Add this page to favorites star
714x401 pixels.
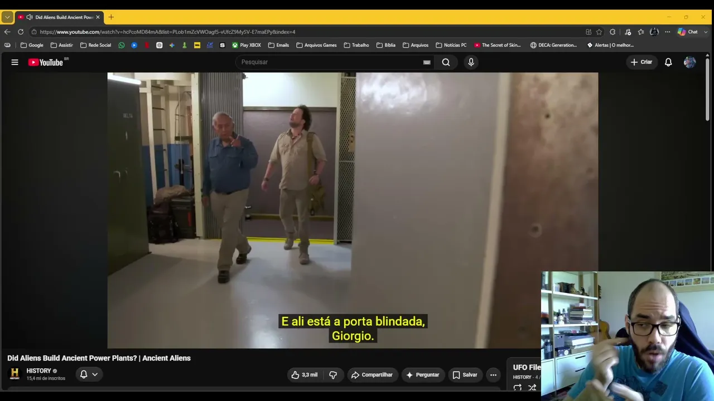coord(599,32)
